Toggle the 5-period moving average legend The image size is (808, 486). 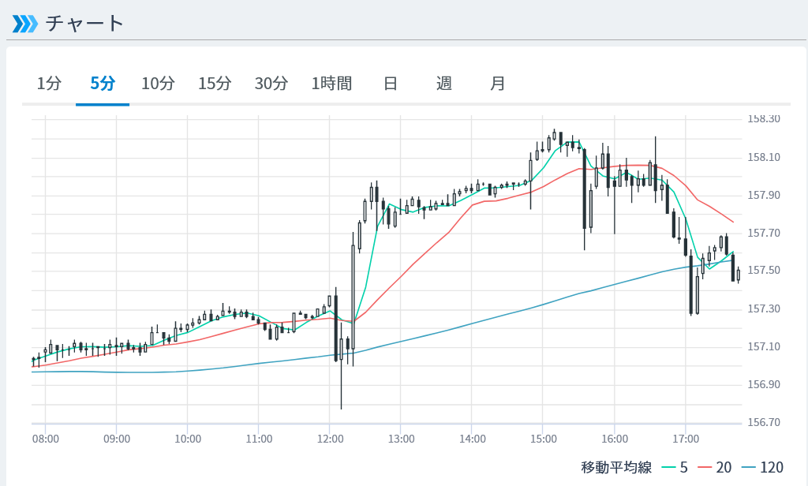pos(675,468)
